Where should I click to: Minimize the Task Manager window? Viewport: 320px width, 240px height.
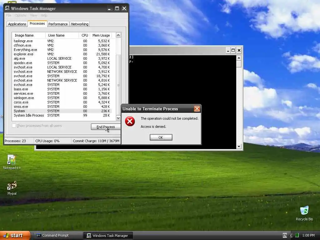(109, 8)
